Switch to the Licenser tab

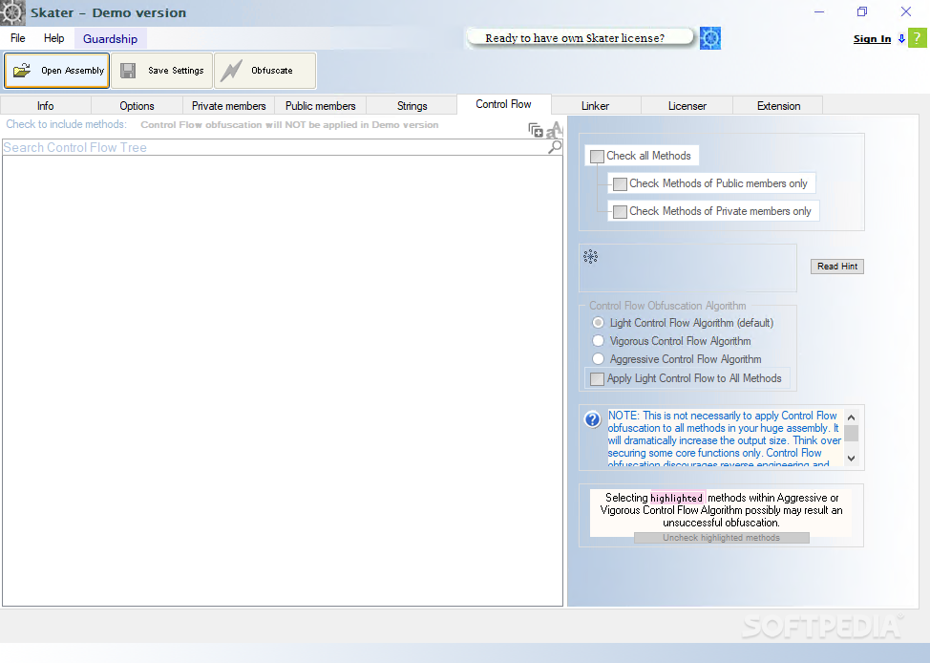(687, 106)
